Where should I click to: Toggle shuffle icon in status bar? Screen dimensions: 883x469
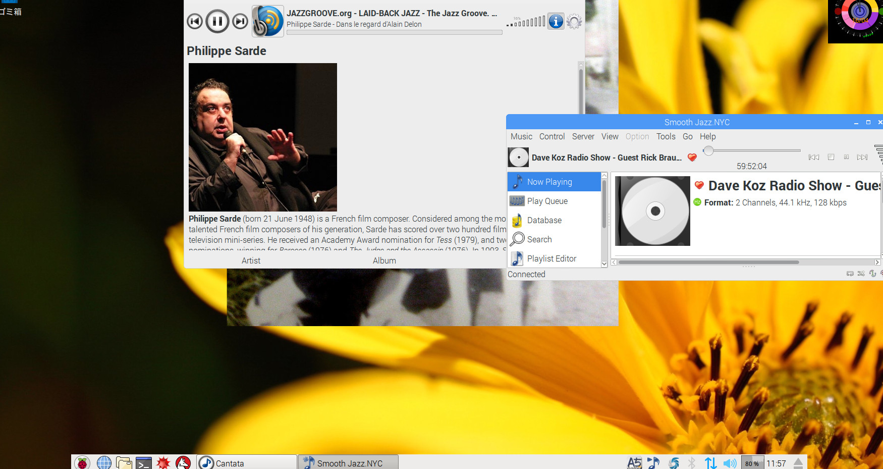tap(861, 274)
